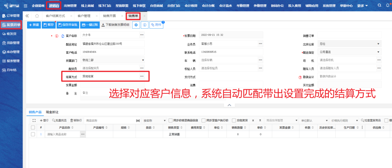Collapse sidebar using double-chevron icon
Screen dimensions: 392x168
[27, 16]
